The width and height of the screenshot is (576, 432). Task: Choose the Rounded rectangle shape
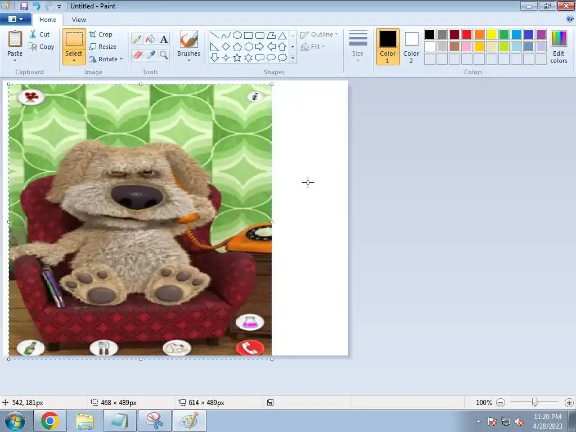(260, 35)
